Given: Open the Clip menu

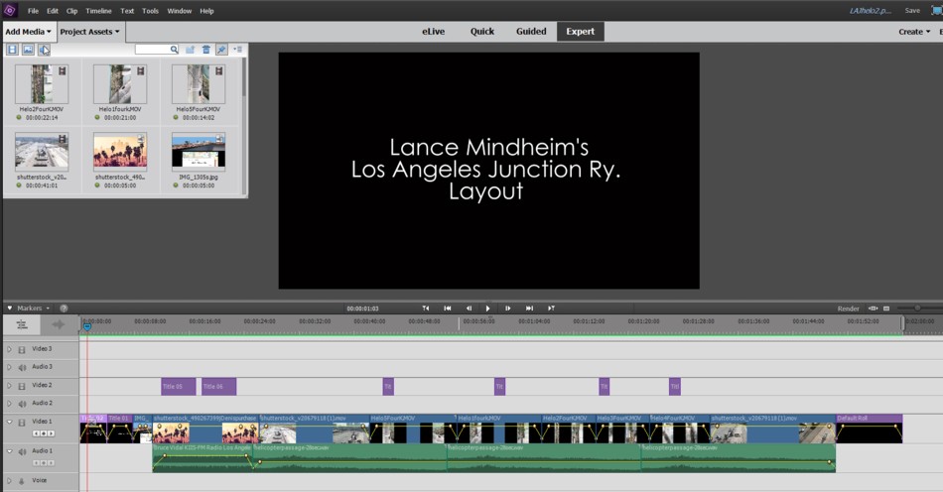Looking at the screenshot, I should tap(71, 11).
